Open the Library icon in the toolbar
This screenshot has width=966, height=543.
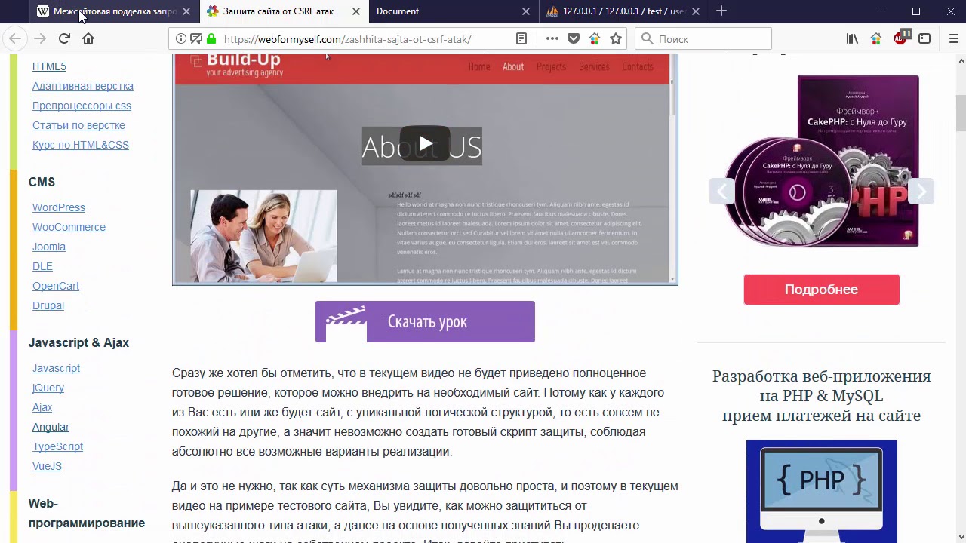[852, 39]
